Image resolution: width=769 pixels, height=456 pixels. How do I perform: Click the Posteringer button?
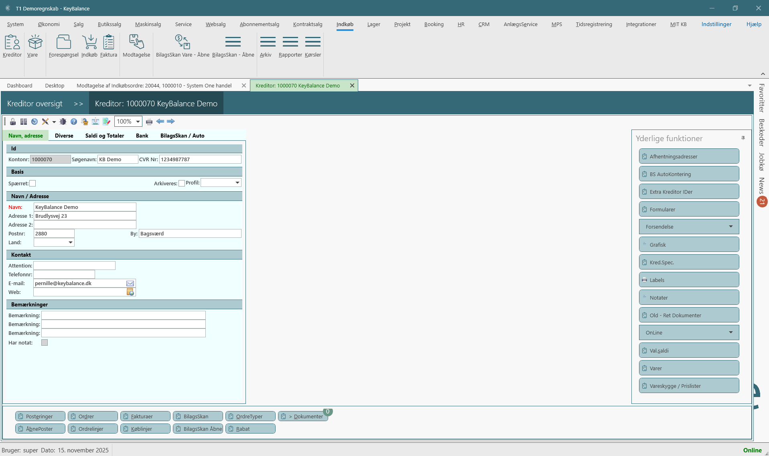pos(40,416)
